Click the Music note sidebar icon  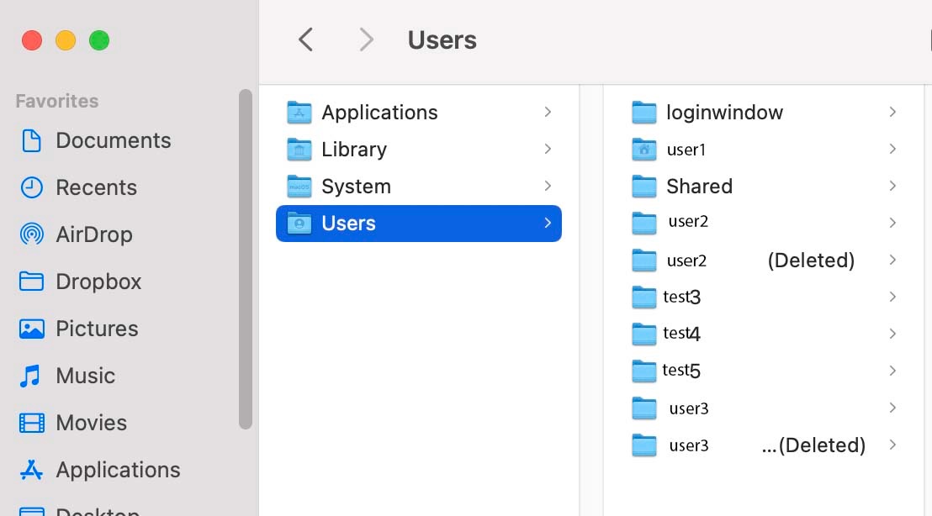click(31, 376)
